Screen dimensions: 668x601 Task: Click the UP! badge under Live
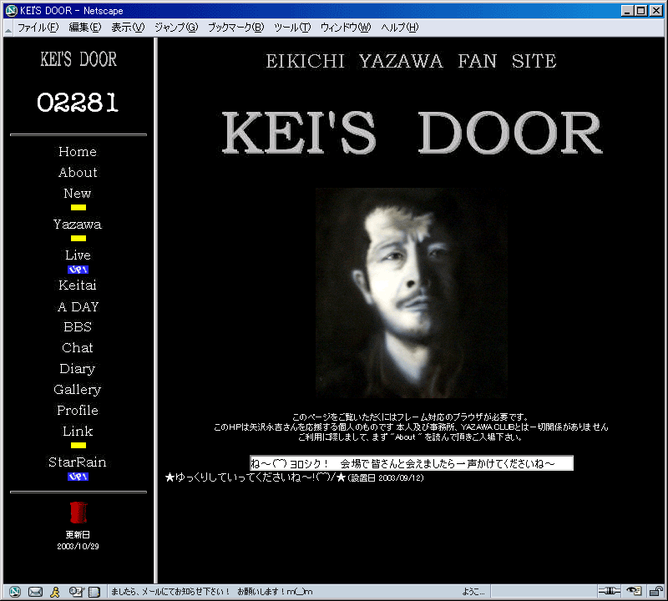(x=78, y=270)
